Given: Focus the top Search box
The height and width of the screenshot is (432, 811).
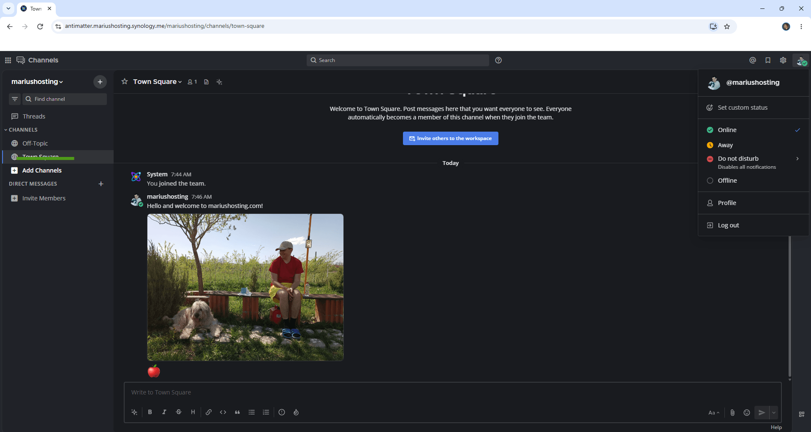Looking at the screenshot, I should click(x=397, y=60).
